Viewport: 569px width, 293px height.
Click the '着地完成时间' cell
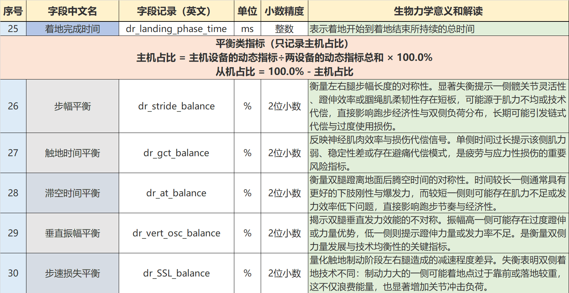click(73, 29)
